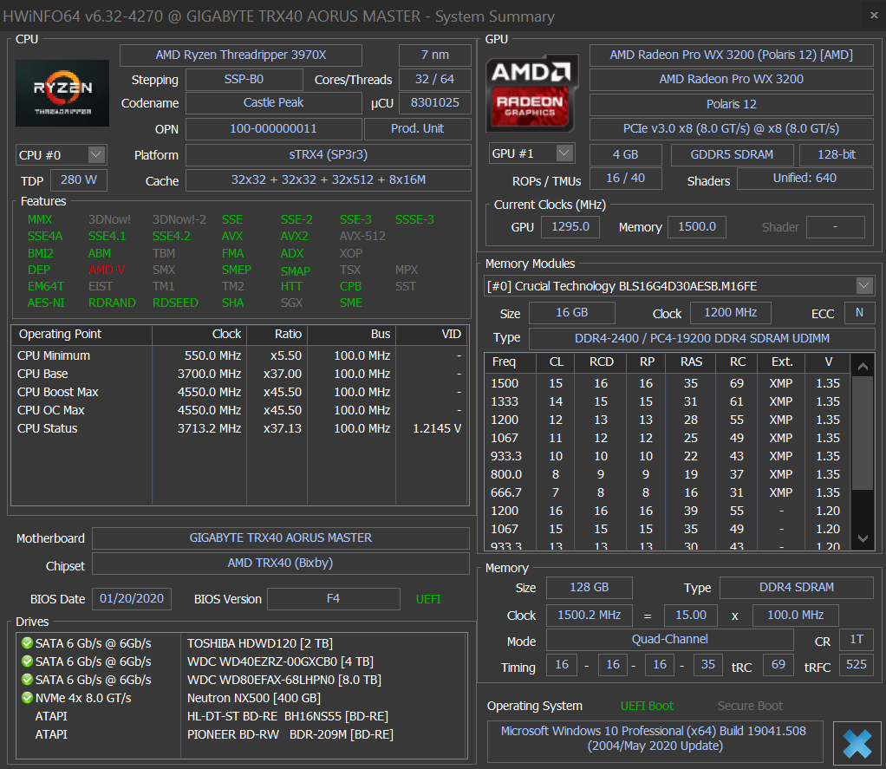
Task: Click the DDR4-2400 / PC4-19200 type field
Action: click(x=702, y=338)
